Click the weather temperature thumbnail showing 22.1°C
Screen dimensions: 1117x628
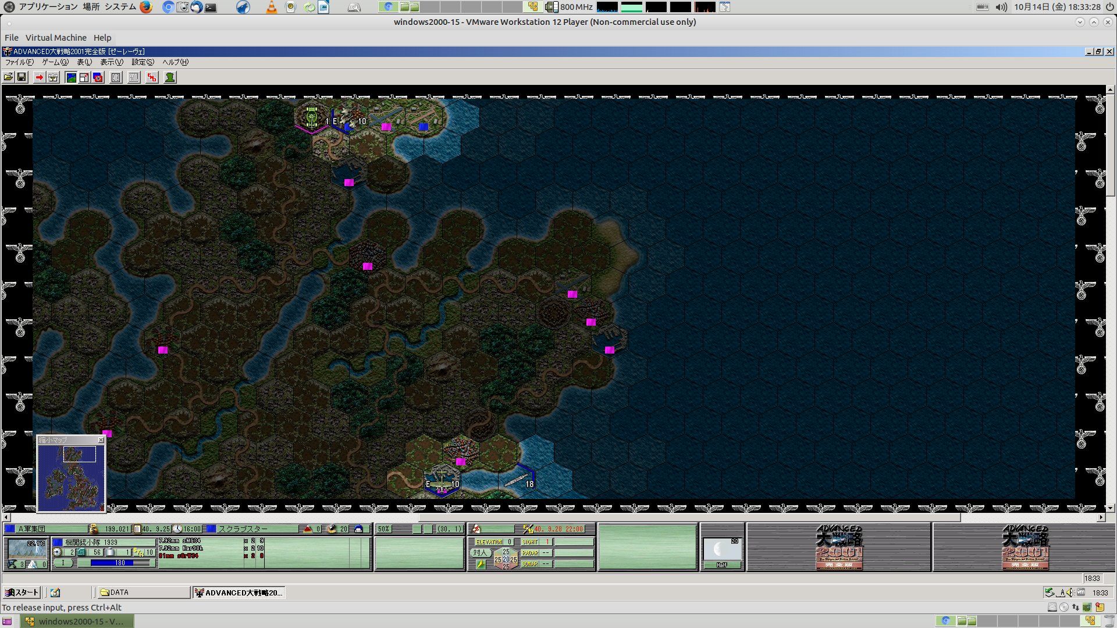pos(26,548)
